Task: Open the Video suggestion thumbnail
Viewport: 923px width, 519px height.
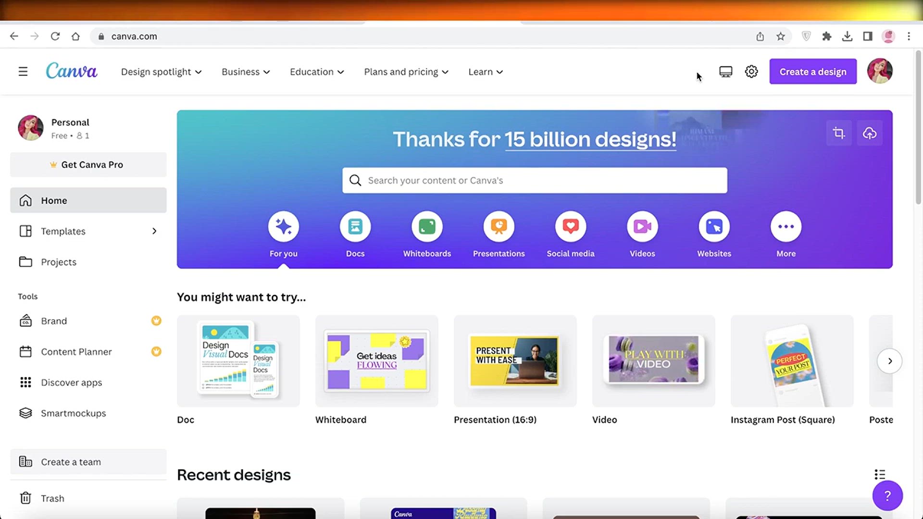Action: coord(654,361)
